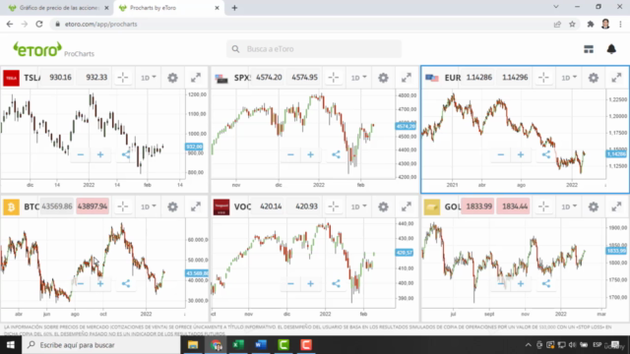Expand the TSLA chart to fullscreen
The height and width of the screenshot is (354, 630).
(196, 78)
